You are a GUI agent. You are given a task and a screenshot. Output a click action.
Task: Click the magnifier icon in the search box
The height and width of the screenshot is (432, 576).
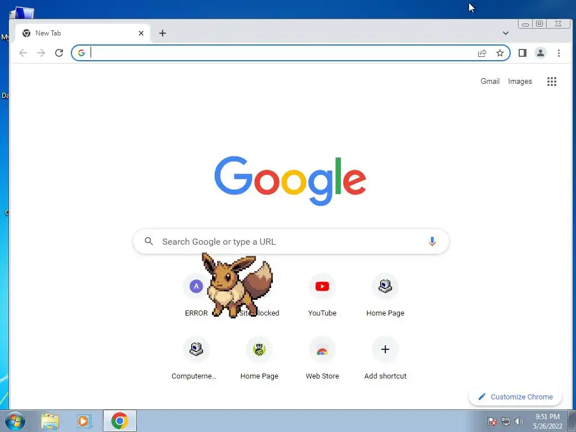(148, 241)
